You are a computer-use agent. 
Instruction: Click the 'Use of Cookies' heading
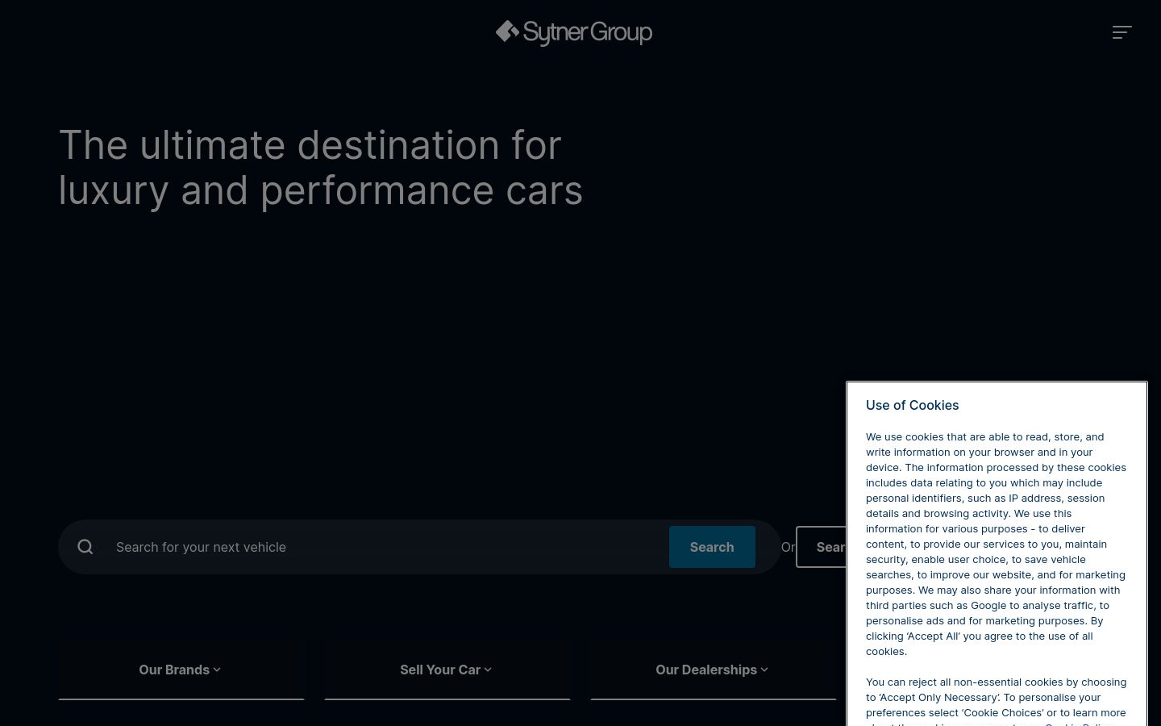click(912, 405)
